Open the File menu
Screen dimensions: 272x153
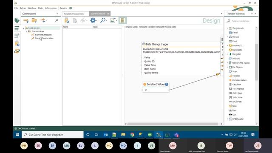(x=16, y=8)
